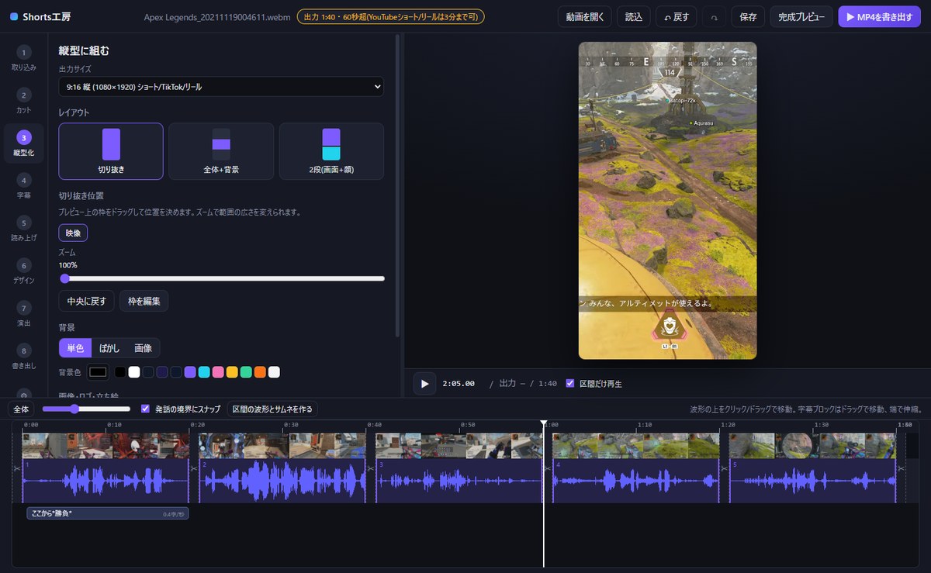The width and height of the screenshot is (931, 573).
Task: Pick the yellow background swatch
Action: [x=232, y=372]
